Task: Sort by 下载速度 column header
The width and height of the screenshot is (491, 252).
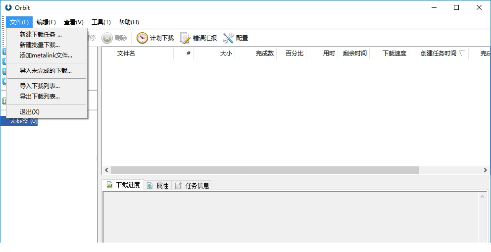Action: [x=390, y=53]
